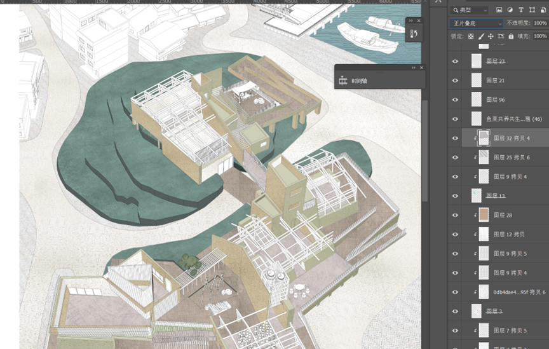The image size is (549, 349).
Task: Select layer name 图层 9 拷贝 5
Action: [510, 254]
